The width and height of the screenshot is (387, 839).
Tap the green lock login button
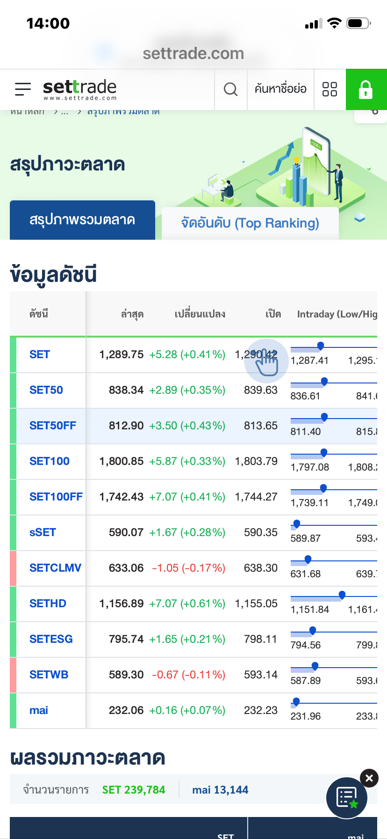coord(366,89)
